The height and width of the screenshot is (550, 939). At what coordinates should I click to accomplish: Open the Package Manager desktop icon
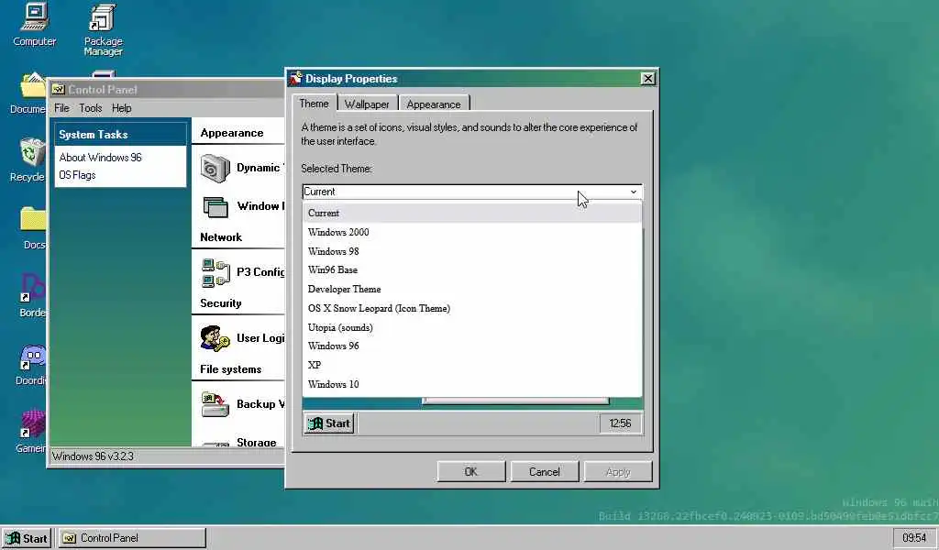click(103, 28)
